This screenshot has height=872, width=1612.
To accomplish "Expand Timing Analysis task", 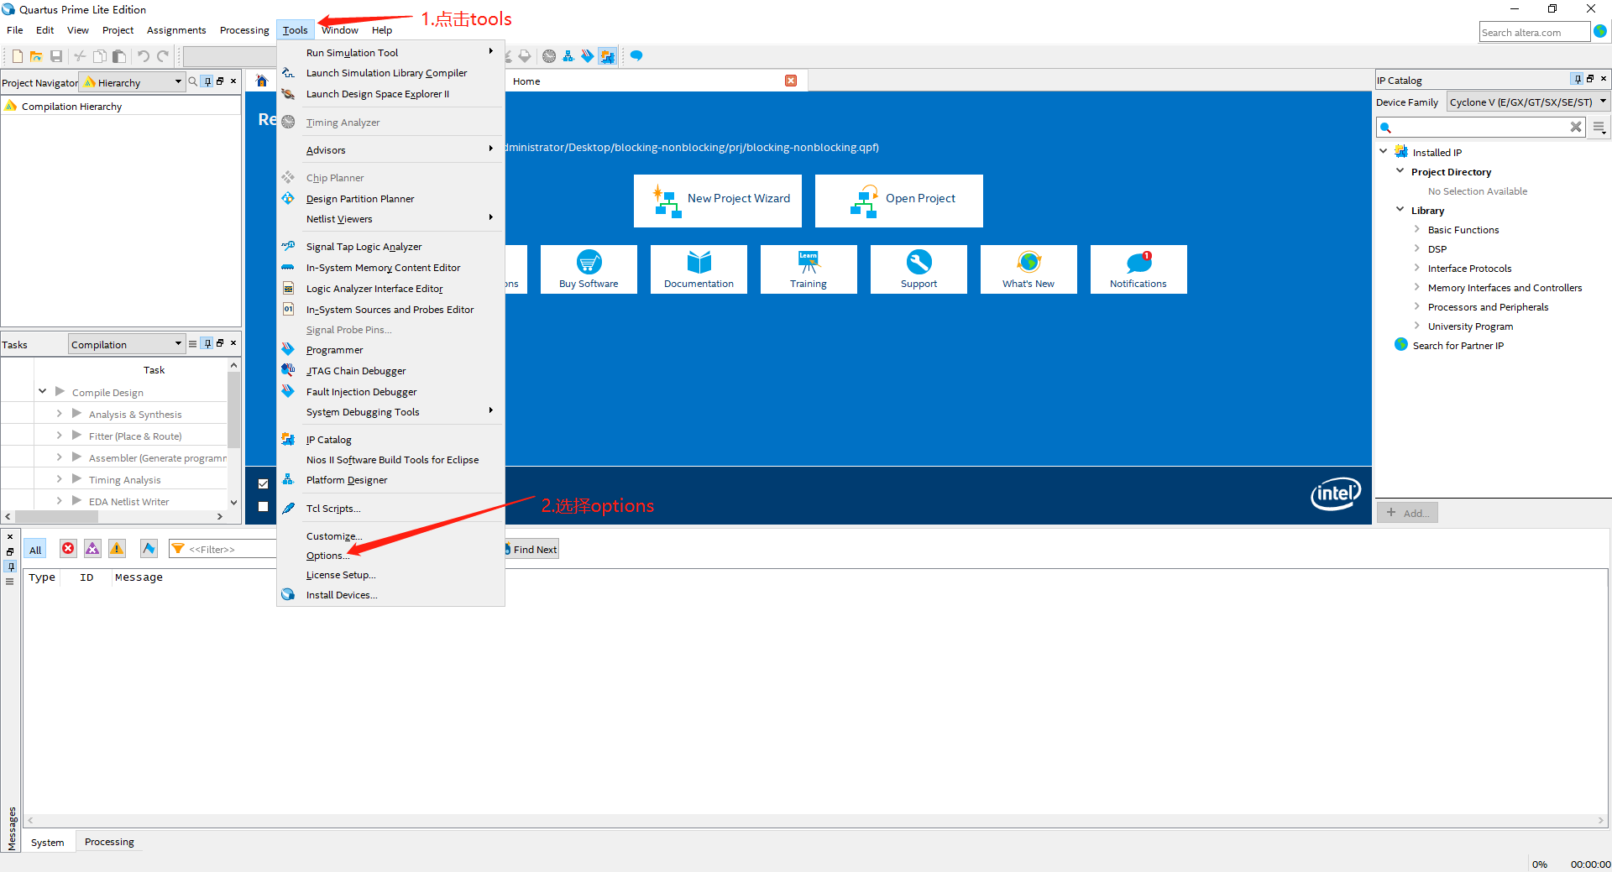I will pyautogui.click(x=59, y=478).
